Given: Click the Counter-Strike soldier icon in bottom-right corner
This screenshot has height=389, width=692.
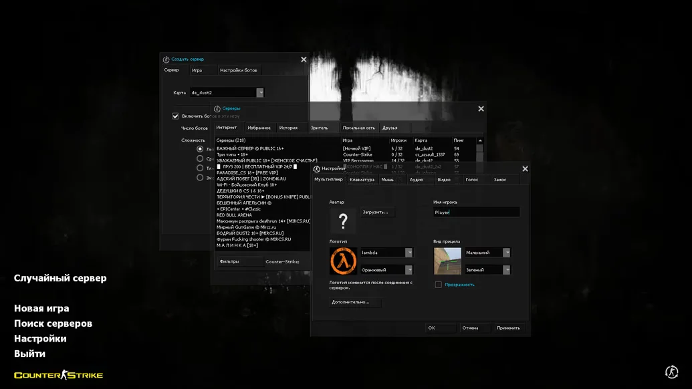Looking at the screenshot, I should [672, 372].
